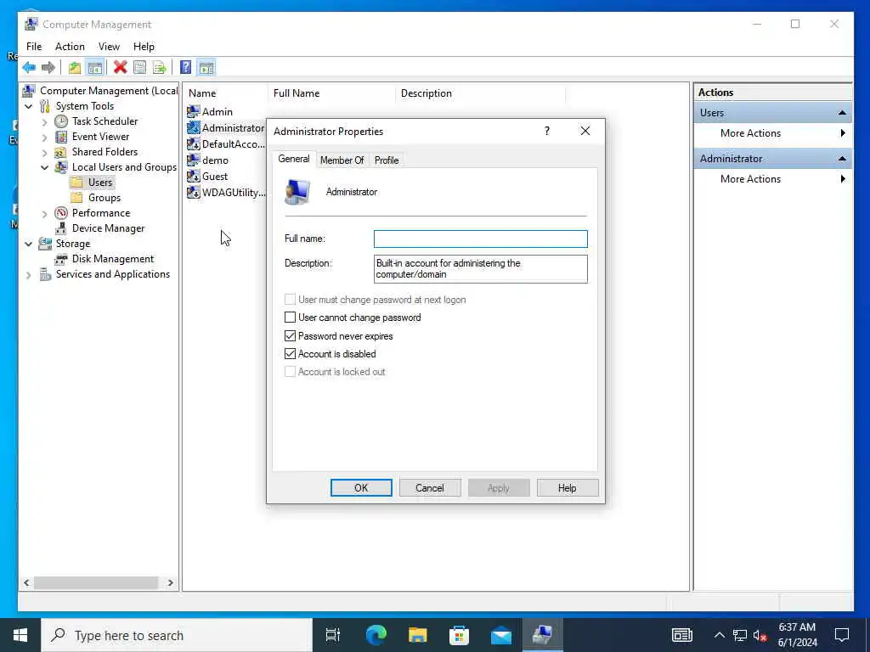Click the Forward arrow toolbar icon
Viewport: 870px width, 652px height.
[48, 68]
